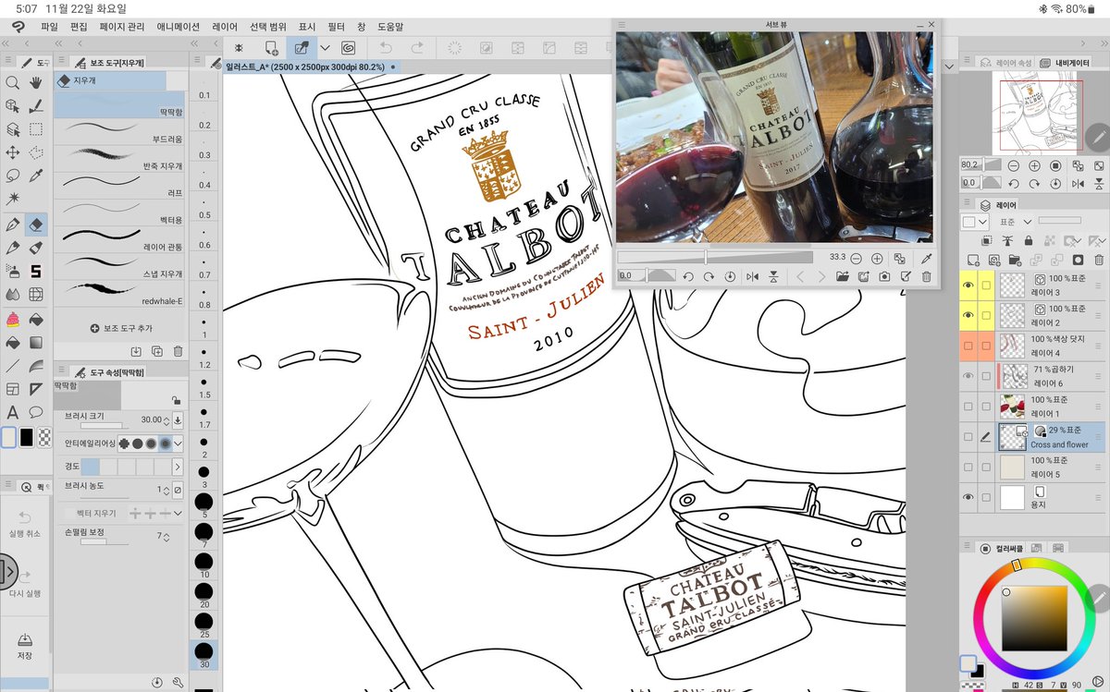Select black sub color swatch in tool palette

pos(27,437)
